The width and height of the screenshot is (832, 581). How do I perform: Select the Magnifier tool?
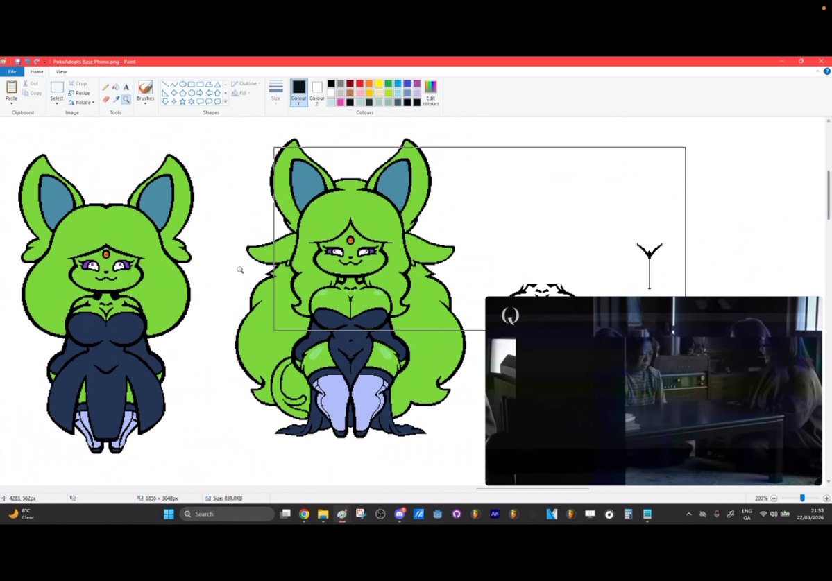point(126,98)
